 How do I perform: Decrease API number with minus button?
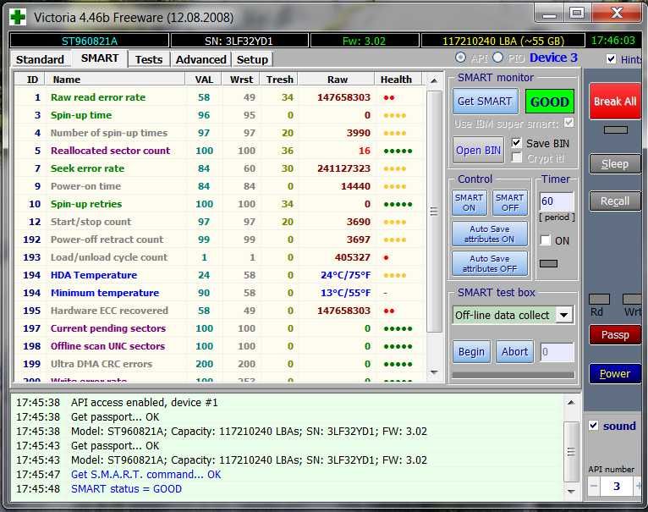pos(594,486)
